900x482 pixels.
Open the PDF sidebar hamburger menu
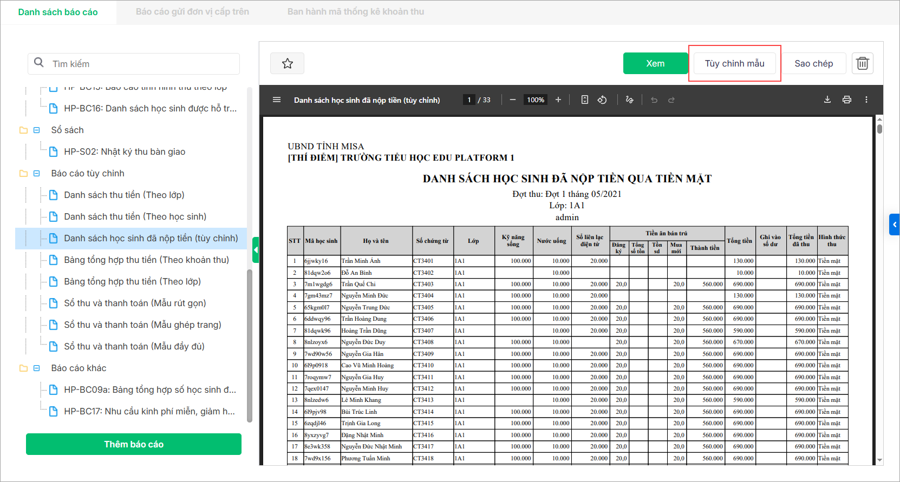pyautogui.click(x=277, y=100)
